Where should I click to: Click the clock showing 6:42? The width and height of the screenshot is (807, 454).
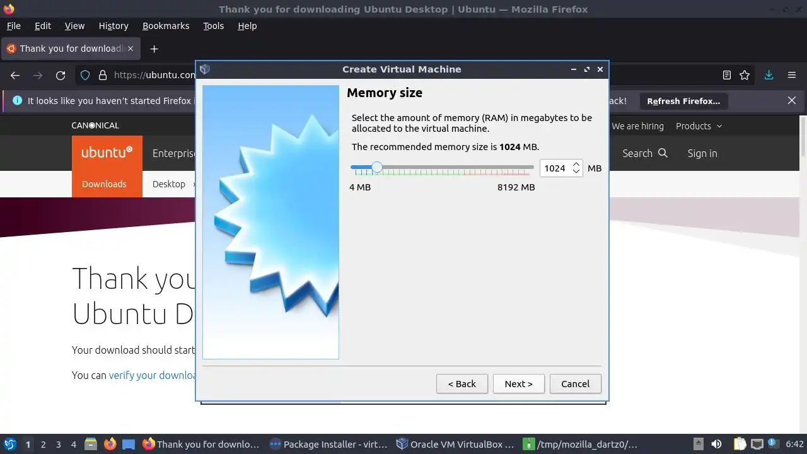(794, 445)
